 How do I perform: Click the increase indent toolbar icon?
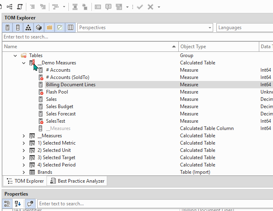pos(32,7)
